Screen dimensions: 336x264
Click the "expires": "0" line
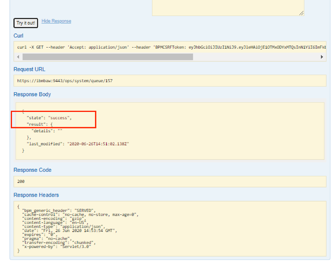(x=40, y=235)
